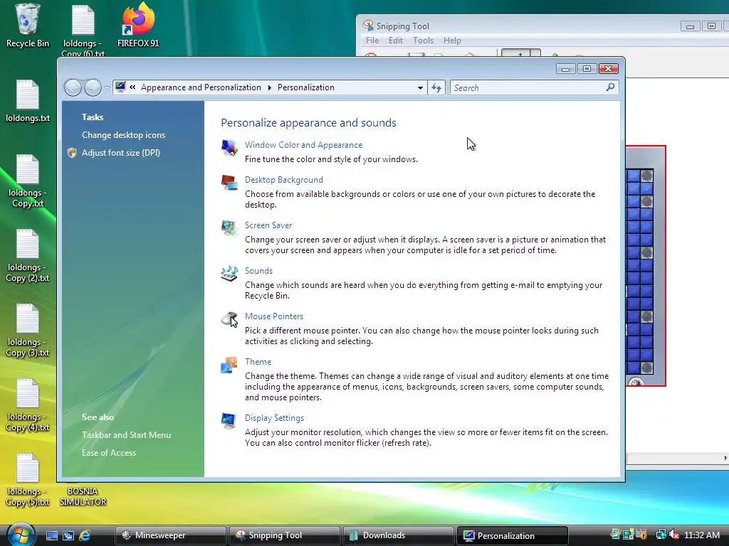Image resolution: width=729 pixels, height=546 pixels.
Task: Expand the recent pages arrow beside Forward
Action: pos(107,87)
